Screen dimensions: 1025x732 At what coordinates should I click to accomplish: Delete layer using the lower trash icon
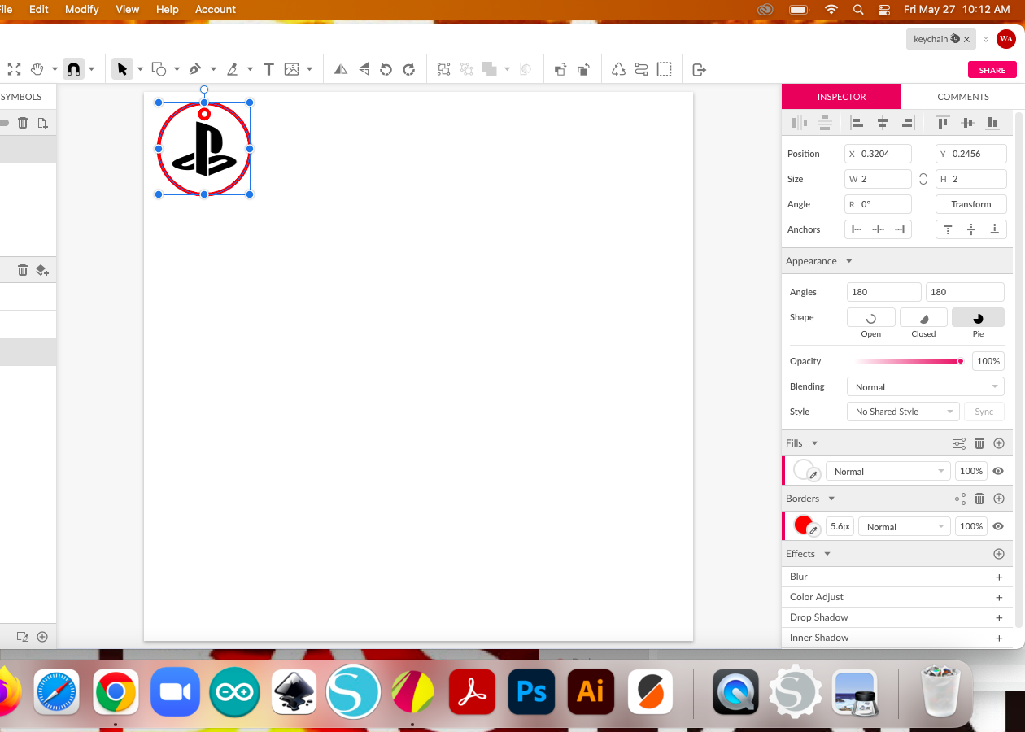click(x=23, y=270)
